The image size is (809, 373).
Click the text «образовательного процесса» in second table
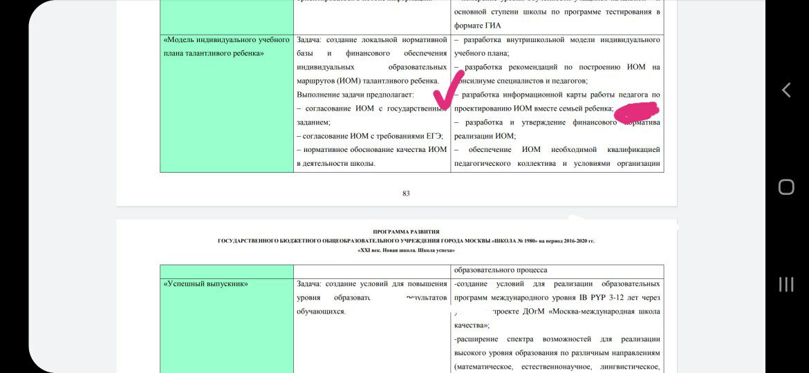click(501, 270)
